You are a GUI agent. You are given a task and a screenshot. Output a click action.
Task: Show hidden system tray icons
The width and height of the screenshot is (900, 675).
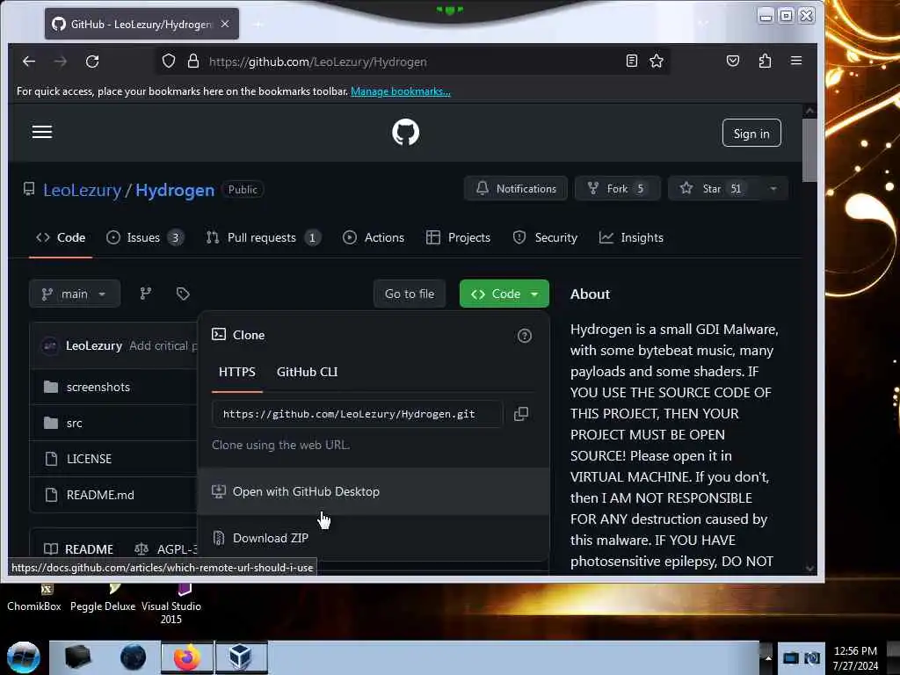767,657
